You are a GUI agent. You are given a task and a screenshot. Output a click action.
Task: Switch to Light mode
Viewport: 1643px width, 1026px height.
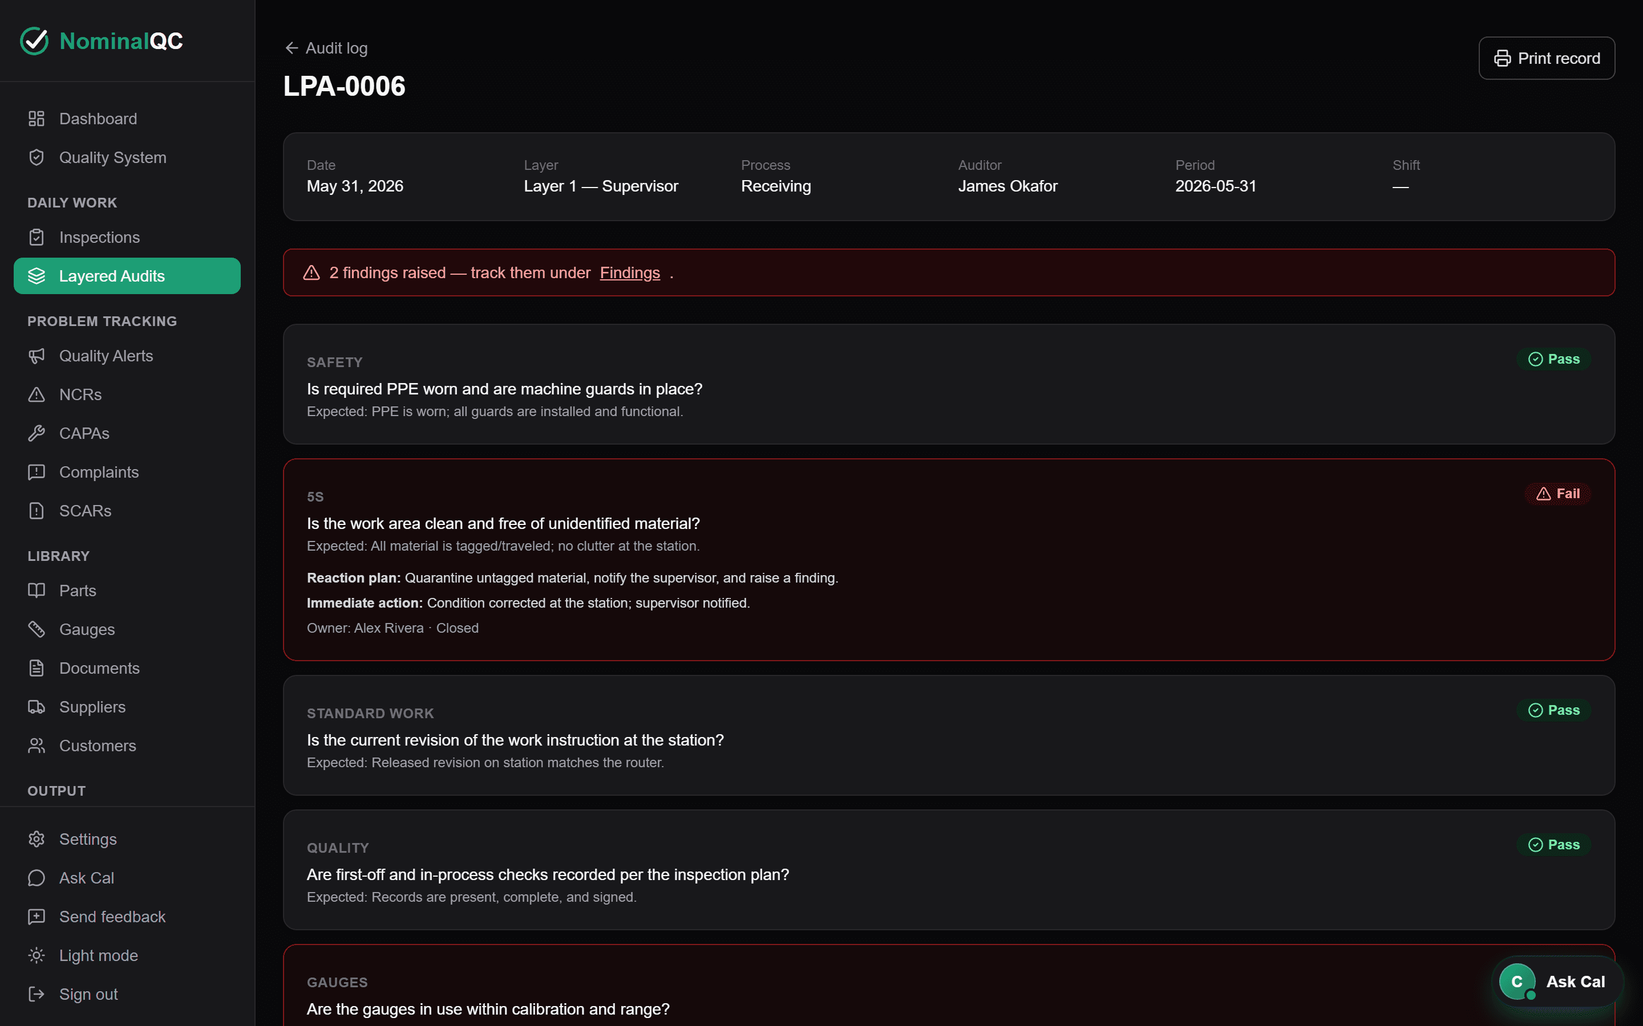[x=127, y=955]
